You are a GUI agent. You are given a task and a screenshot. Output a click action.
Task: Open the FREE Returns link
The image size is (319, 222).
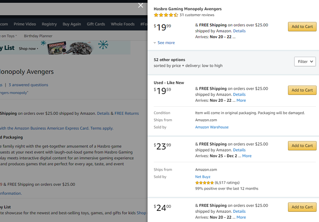(x=127, y=113)
